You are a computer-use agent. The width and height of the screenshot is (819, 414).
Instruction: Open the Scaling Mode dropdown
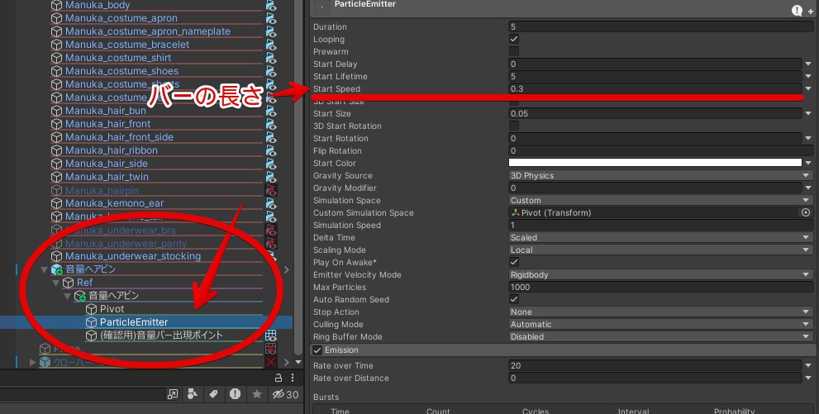pyautogui.click(x=660, y=250)
